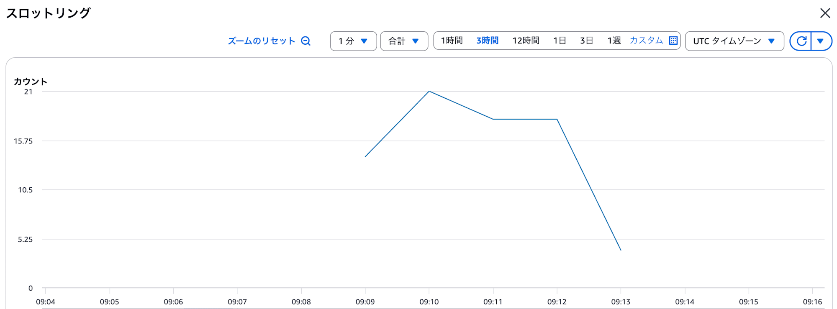Select the 1時間 time range
Viewport: 837px width, 309px height.
[452, 41]
